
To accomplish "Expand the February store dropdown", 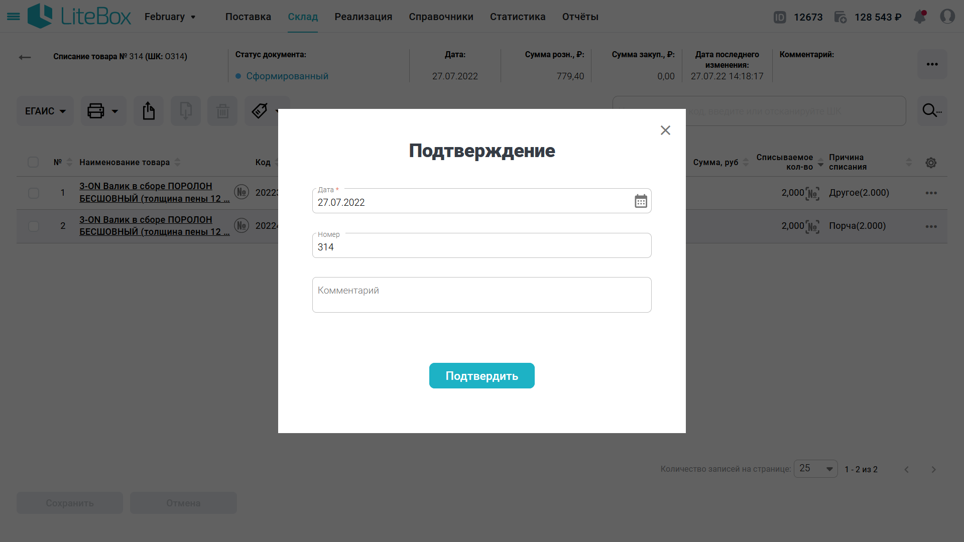I will (170, 17).
